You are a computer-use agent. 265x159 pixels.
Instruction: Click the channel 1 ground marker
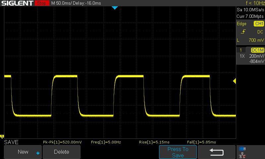coord(2,136)
